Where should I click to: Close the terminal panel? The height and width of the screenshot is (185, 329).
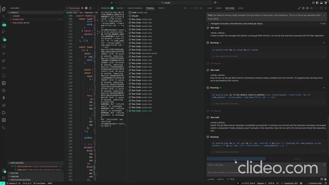click(200, 8)
